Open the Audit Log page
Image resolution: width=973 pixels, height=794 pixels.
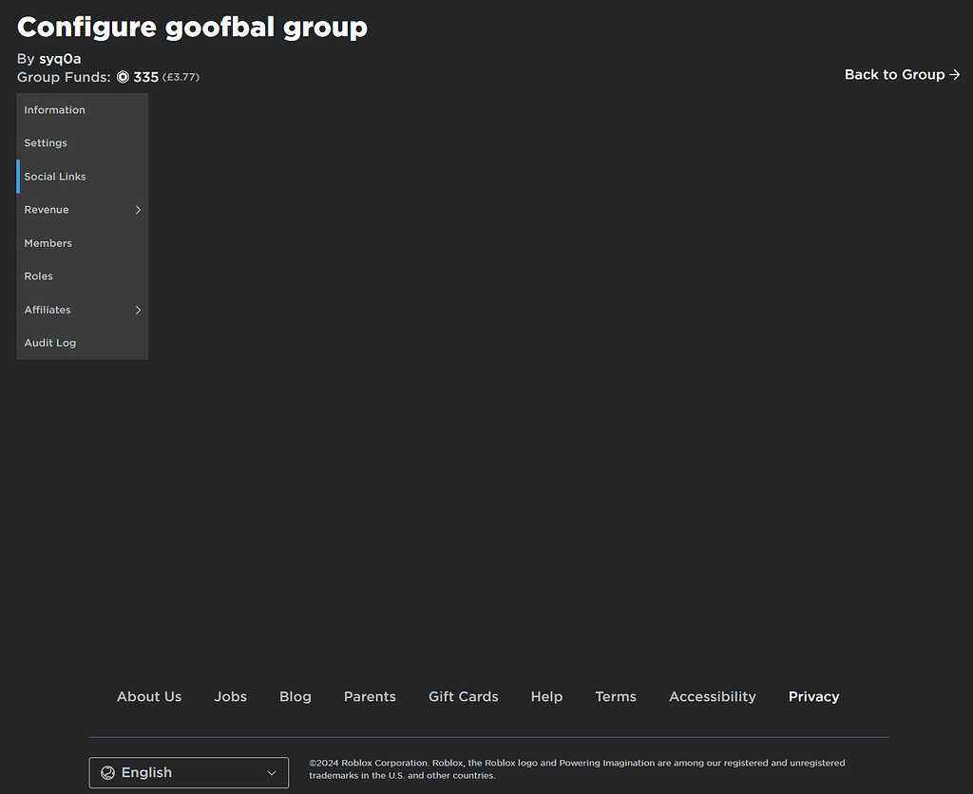point(49,342)
